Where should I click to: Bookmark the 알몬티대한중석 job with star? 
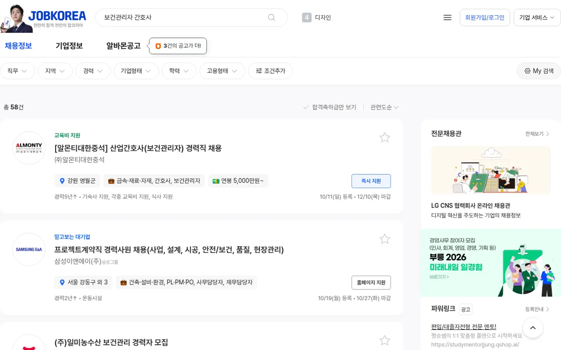point(385,137)
